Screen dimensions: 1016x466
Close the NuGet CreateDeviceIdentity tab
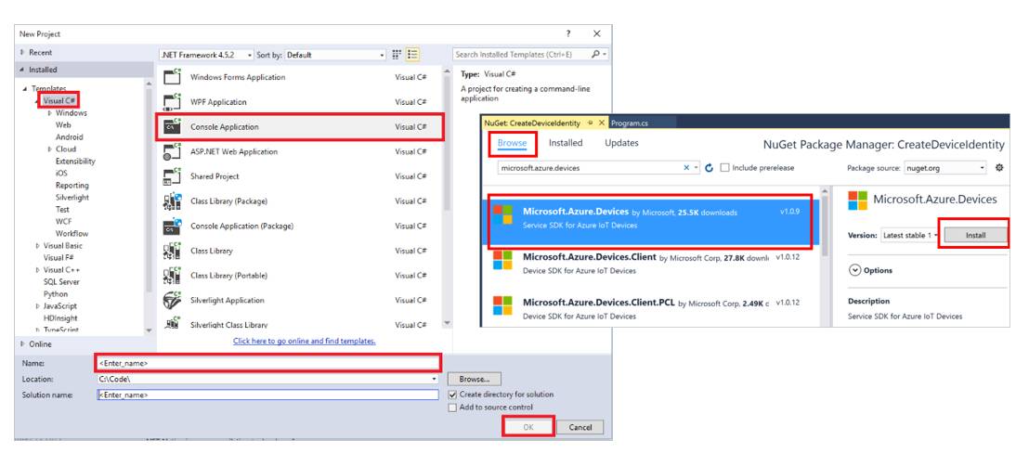point(601,123)
